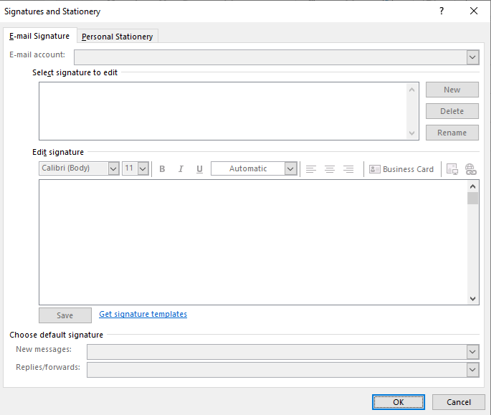The height and width of the screenshot is (415, 491).
Task: Open the Automatic font color dropdown
Action: pos(290,168)
